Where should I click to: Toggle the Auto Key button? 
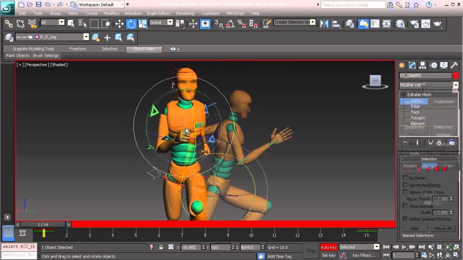point(329,247)
